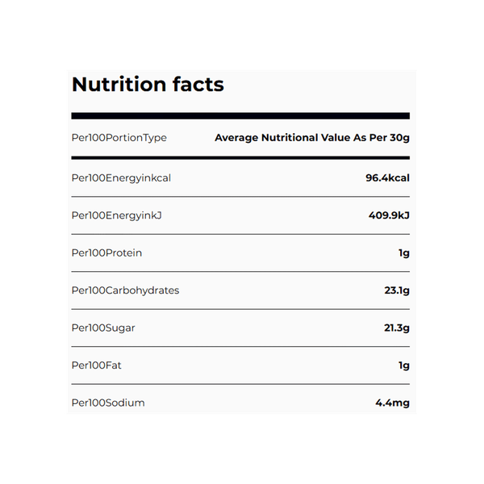Viewport: 484px width, 484px height.
Task: Select the Per100Sugar row label
Action: pos(102,328)
